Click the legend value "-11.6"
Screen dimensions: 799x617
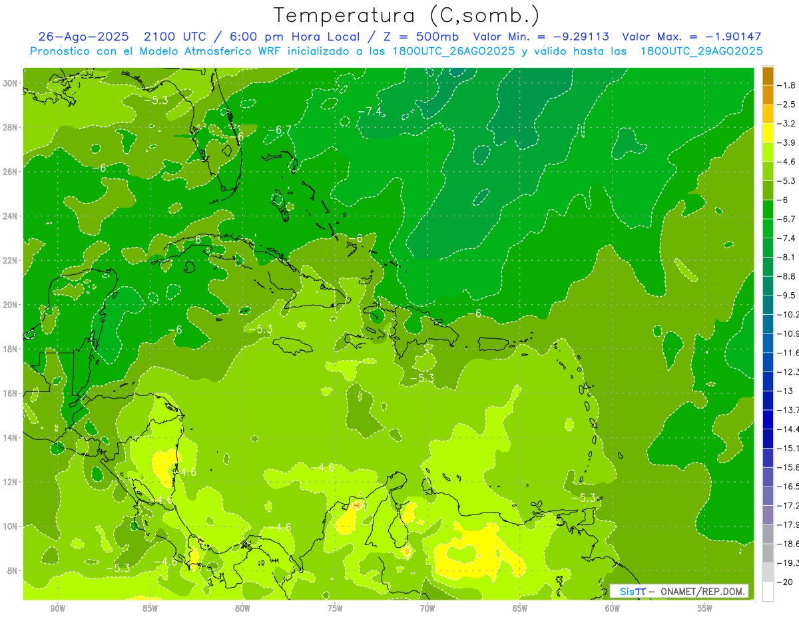pyautogui.click(x=789, y=352)
